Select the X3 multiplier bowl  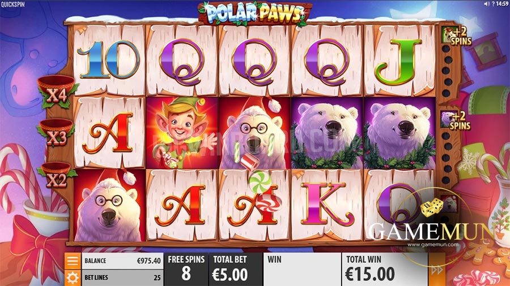coord(57,132)
